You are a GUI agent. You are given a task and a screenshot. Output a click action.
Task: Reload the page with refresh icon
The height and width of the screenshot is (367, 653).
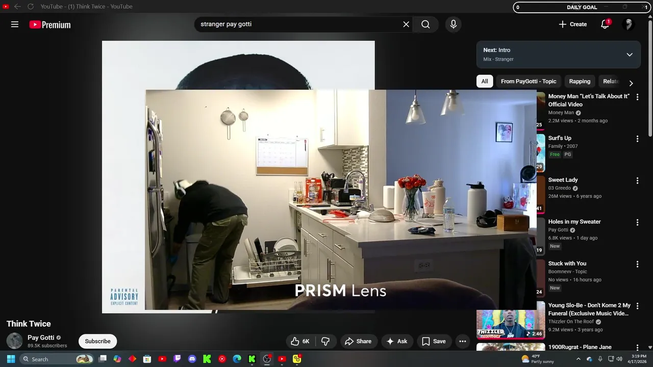tap(31, 7)
